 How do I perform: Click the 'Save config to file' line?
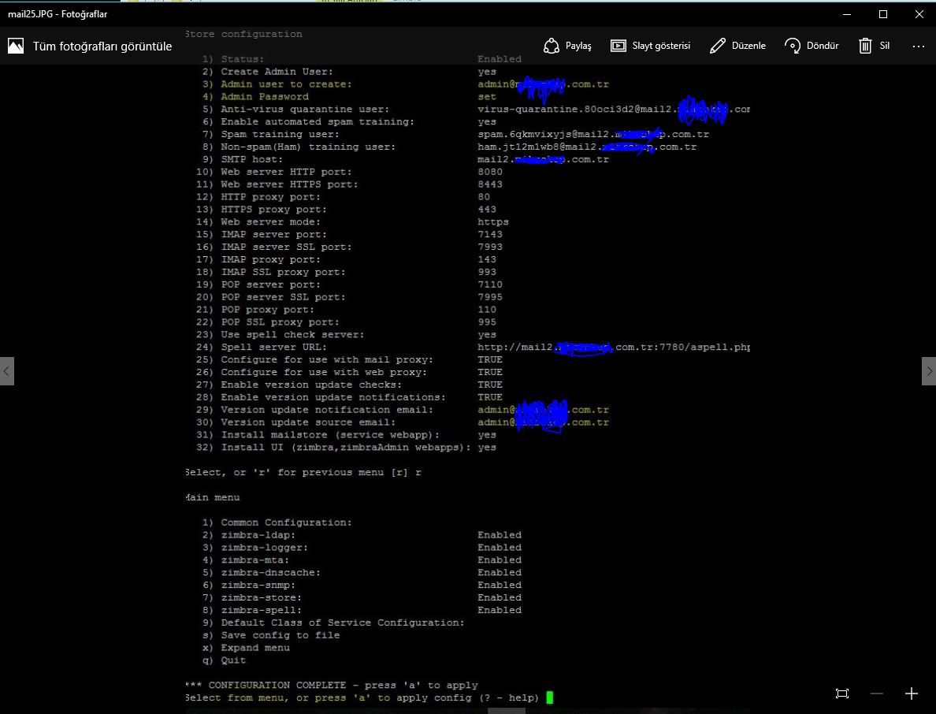tap(280, 636)
